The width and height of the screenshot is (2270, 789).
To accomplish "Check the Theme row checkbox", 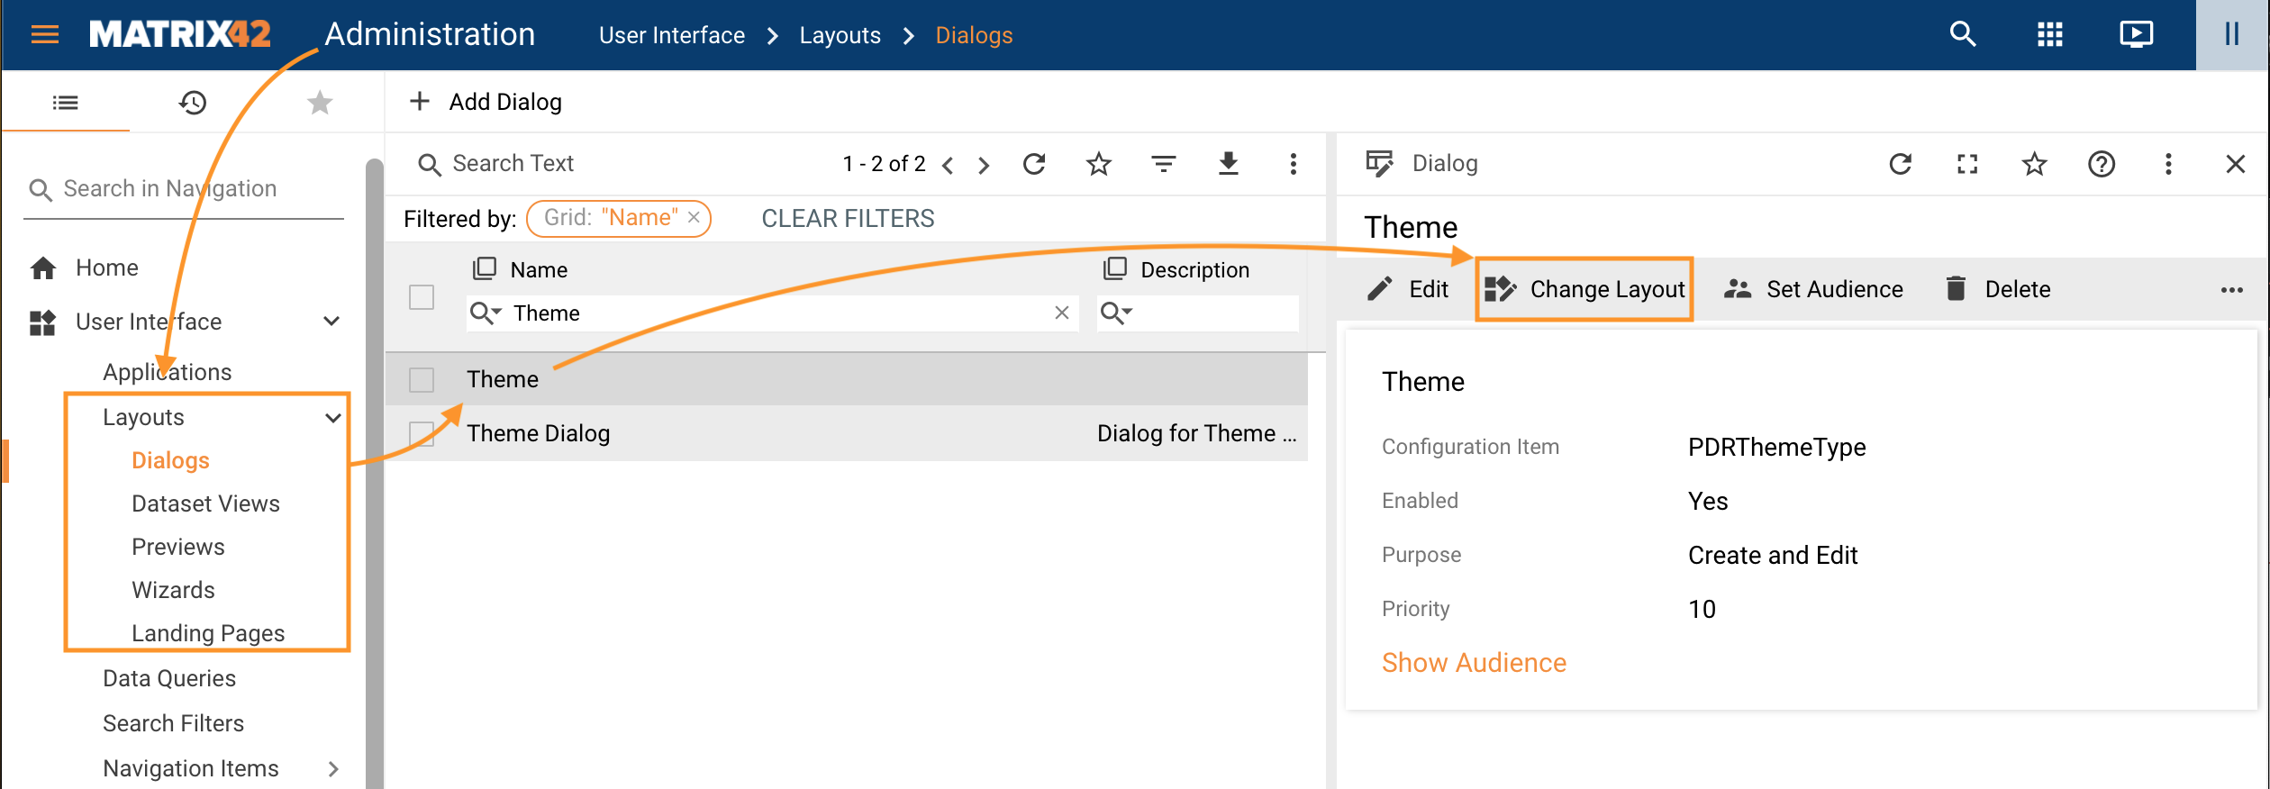I will coord(422,380).
